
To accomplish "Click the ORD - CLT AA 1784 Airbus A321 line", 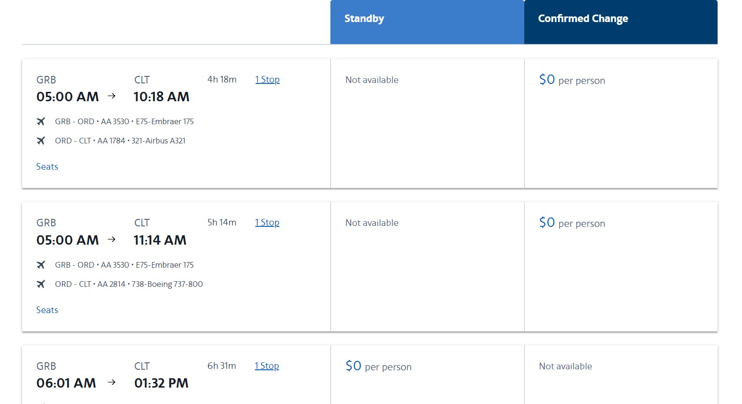I will point(120,141).
